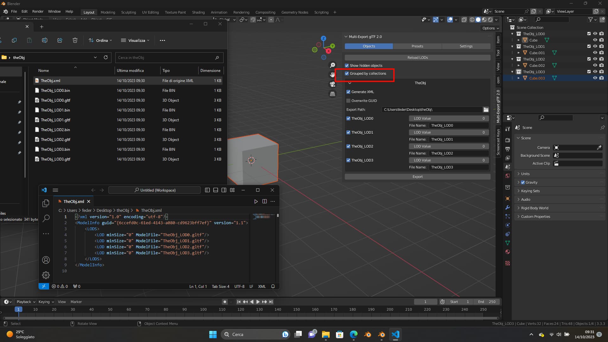Screen dimensions: 608x342
Task: Open the Physics properties tab icon
Action: tap(508, 225)
